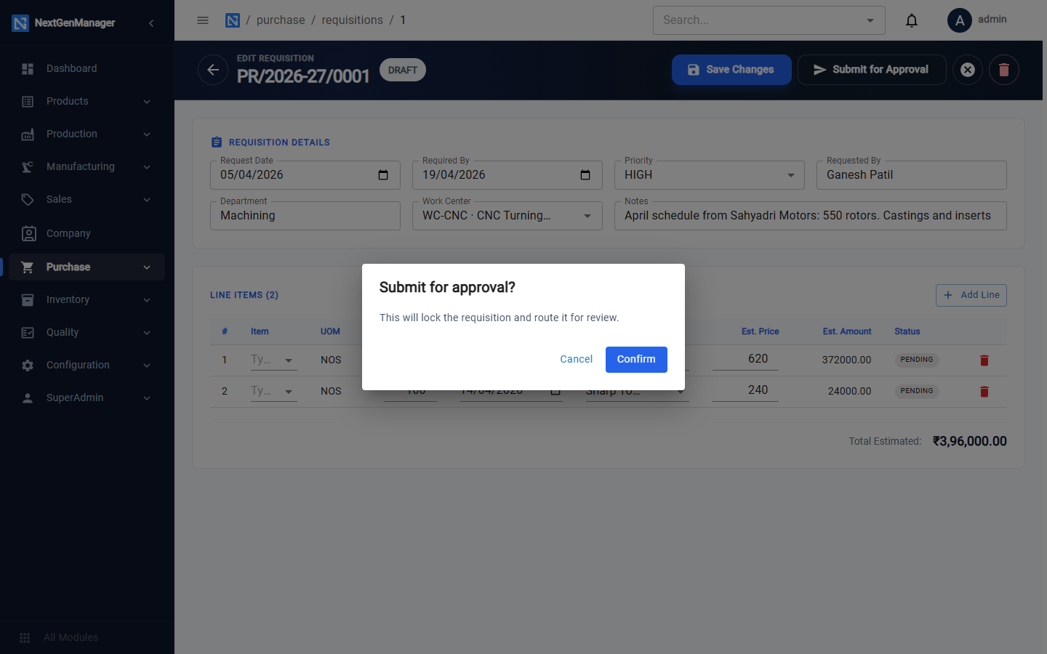Click the back arrow icon
1047x654 pixels.
(213, 70)
